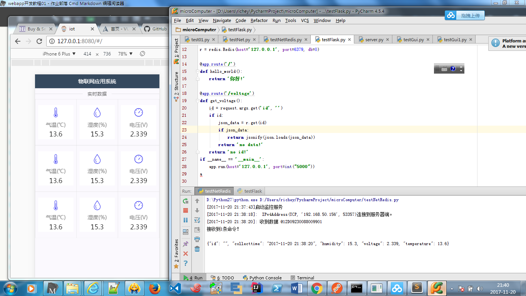
Task: Clear console with the trash can icon
Action: pyautogui.click(x=197, y=249)
